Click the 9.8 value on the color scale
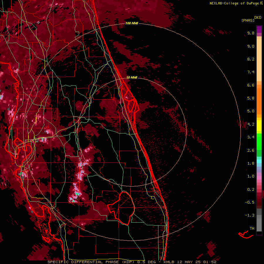The width and height of the screenshot is (264, 264). click(251, 33)
